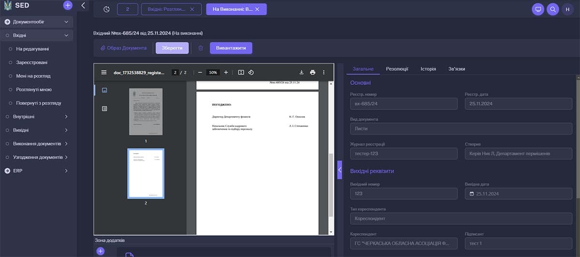
Task: Open tab labeled '2'
Action: pyautogui.click(x=128, y=9)
